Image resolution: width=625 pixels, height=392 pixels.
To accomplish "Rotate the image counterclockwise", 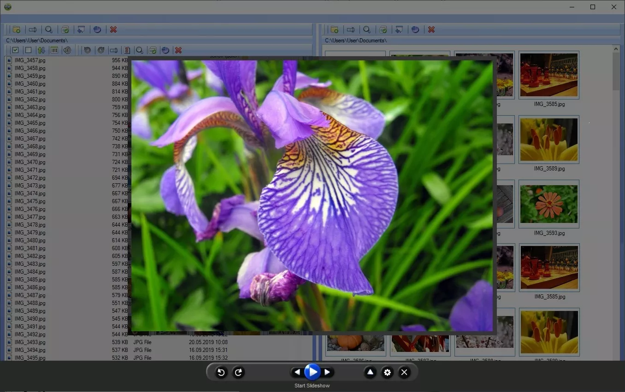I will (x=221, y=372).
